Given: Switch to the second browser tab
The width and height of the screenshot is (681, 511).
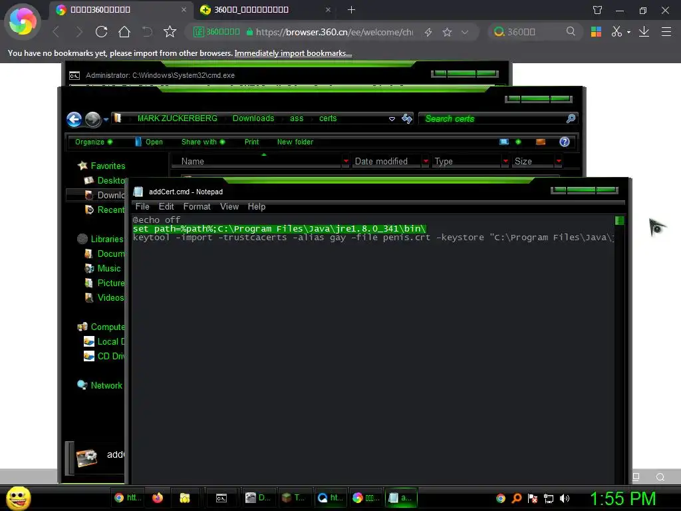Looking at the screenshot, I should tap(265, 9).
